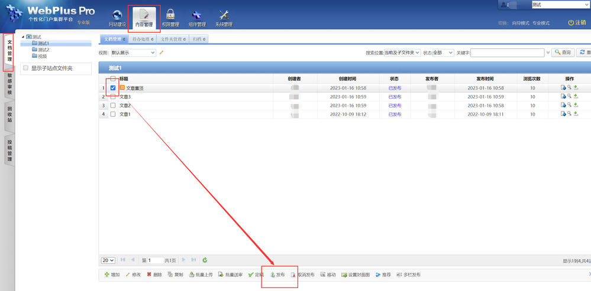The width and height of the screenshot is (591, 291).
Task: Open the 搜索位置 当前及子文件夹 dropdown
Action: [x=402, y=53]
